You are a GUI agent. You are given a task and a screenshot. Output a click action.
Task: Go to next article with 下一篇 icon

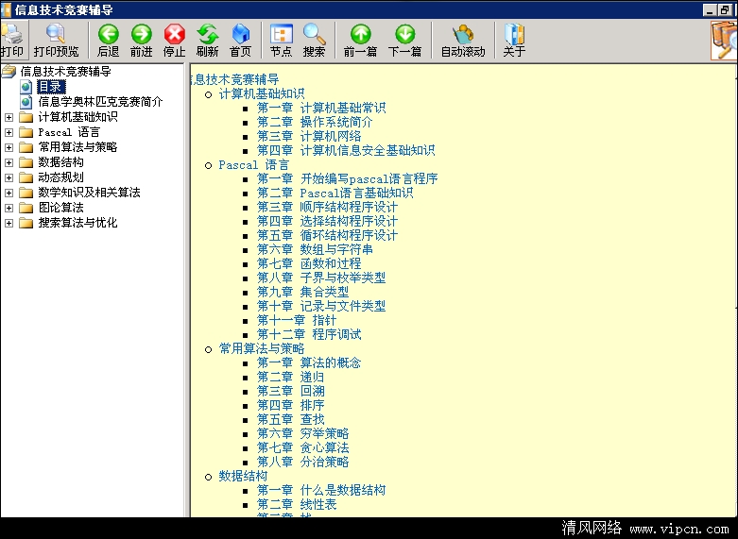(x=405, y=35)
